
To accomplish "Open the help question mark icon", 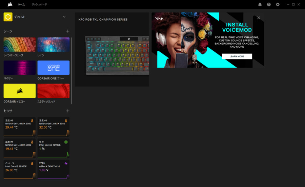I will point(269,4).
